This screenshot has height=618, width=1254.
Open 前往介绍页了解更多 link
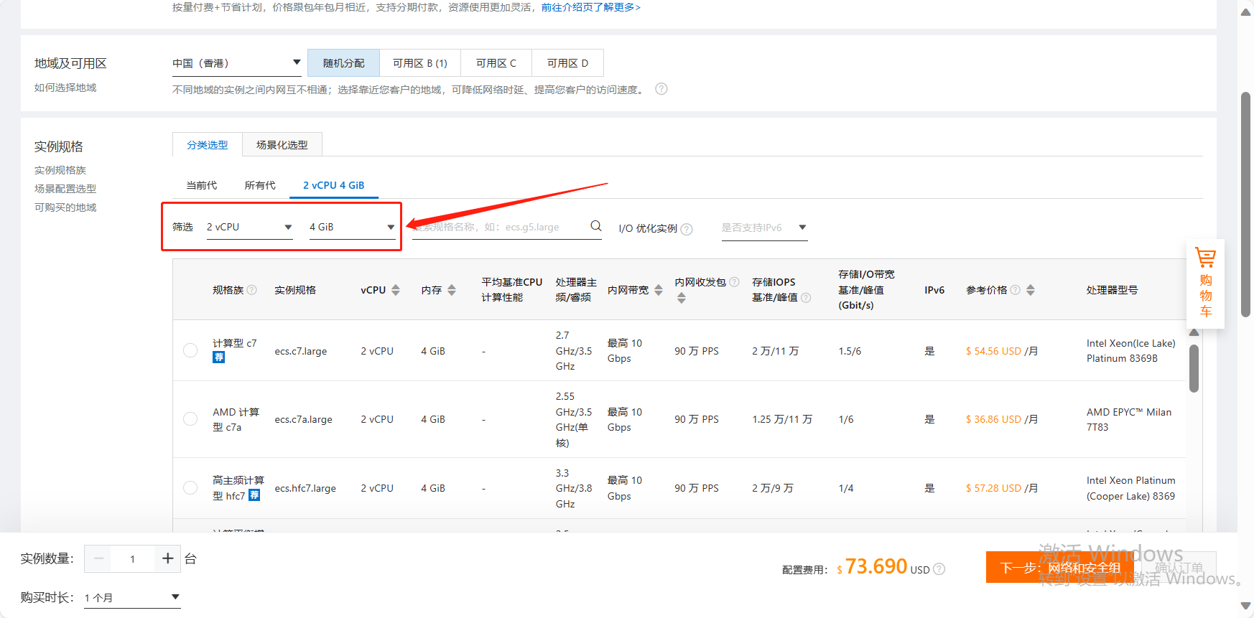(x=591, y=7)
